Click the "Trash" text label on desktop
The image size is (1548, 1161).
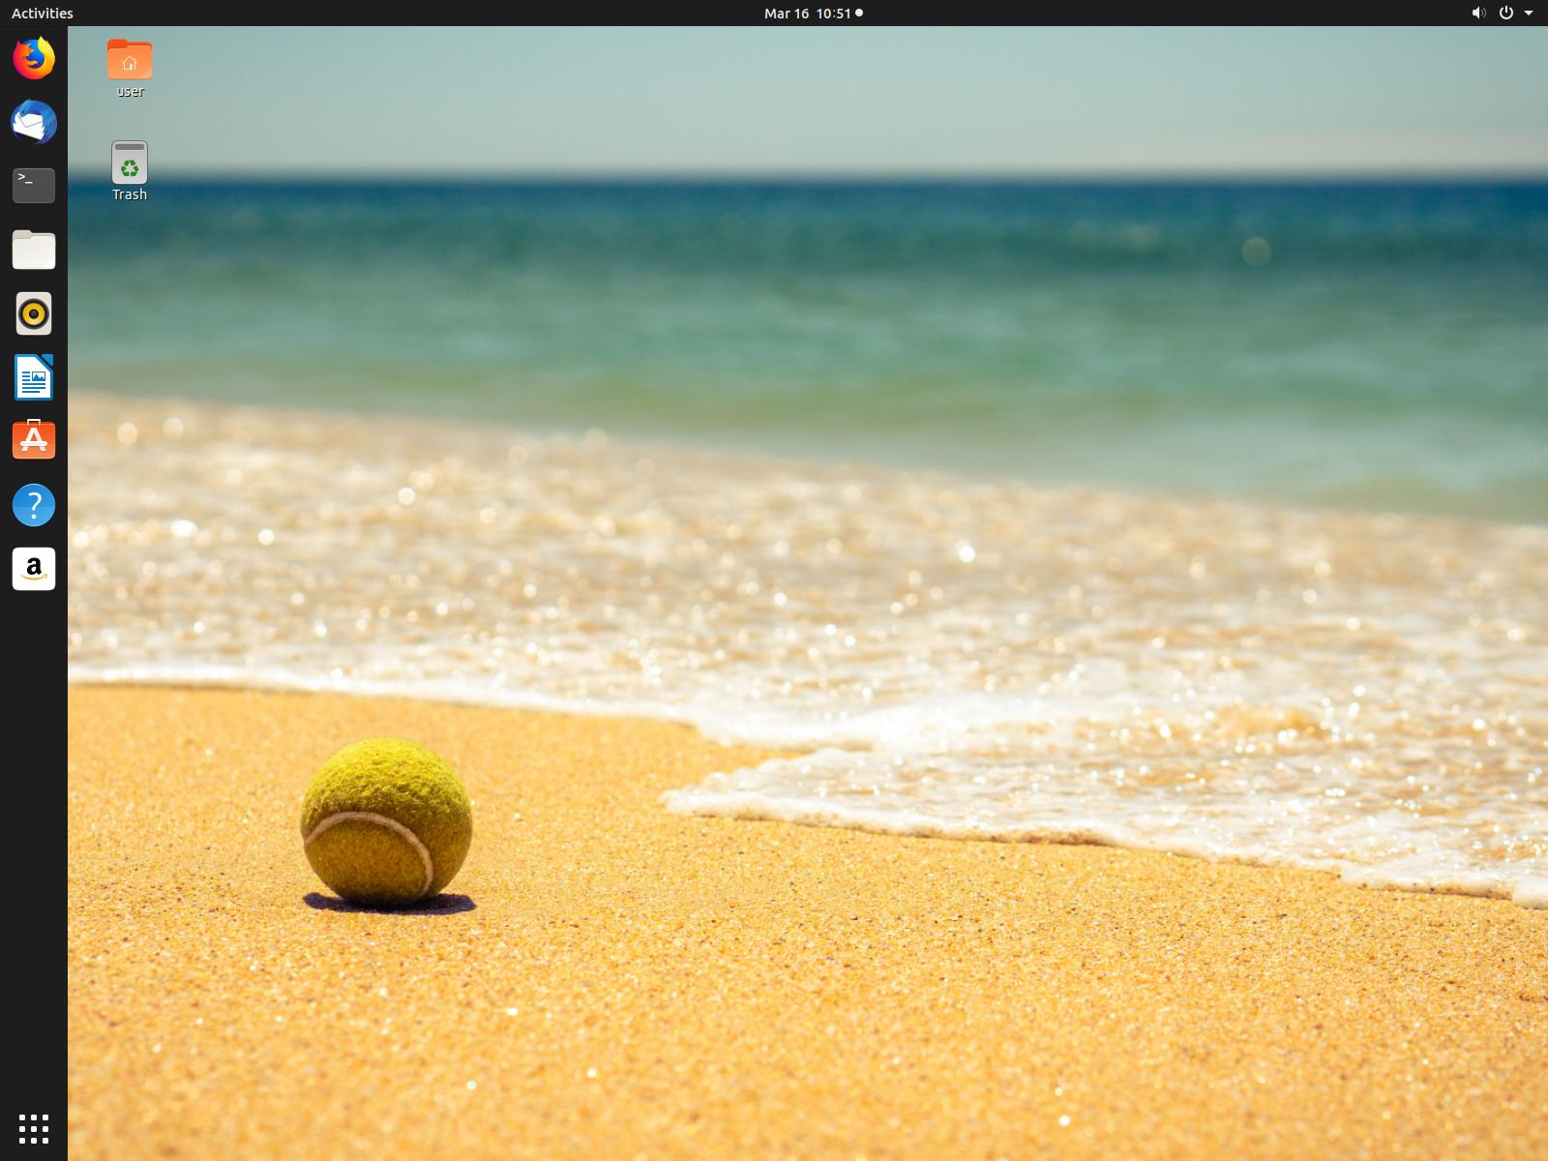[x=130, y=194]
